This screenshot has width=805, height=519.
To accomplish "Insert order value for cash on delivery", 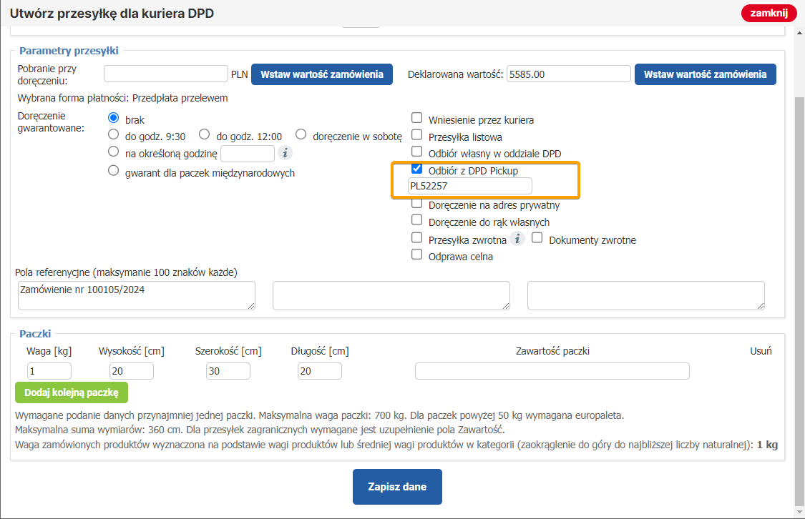I will click(321, 74).
